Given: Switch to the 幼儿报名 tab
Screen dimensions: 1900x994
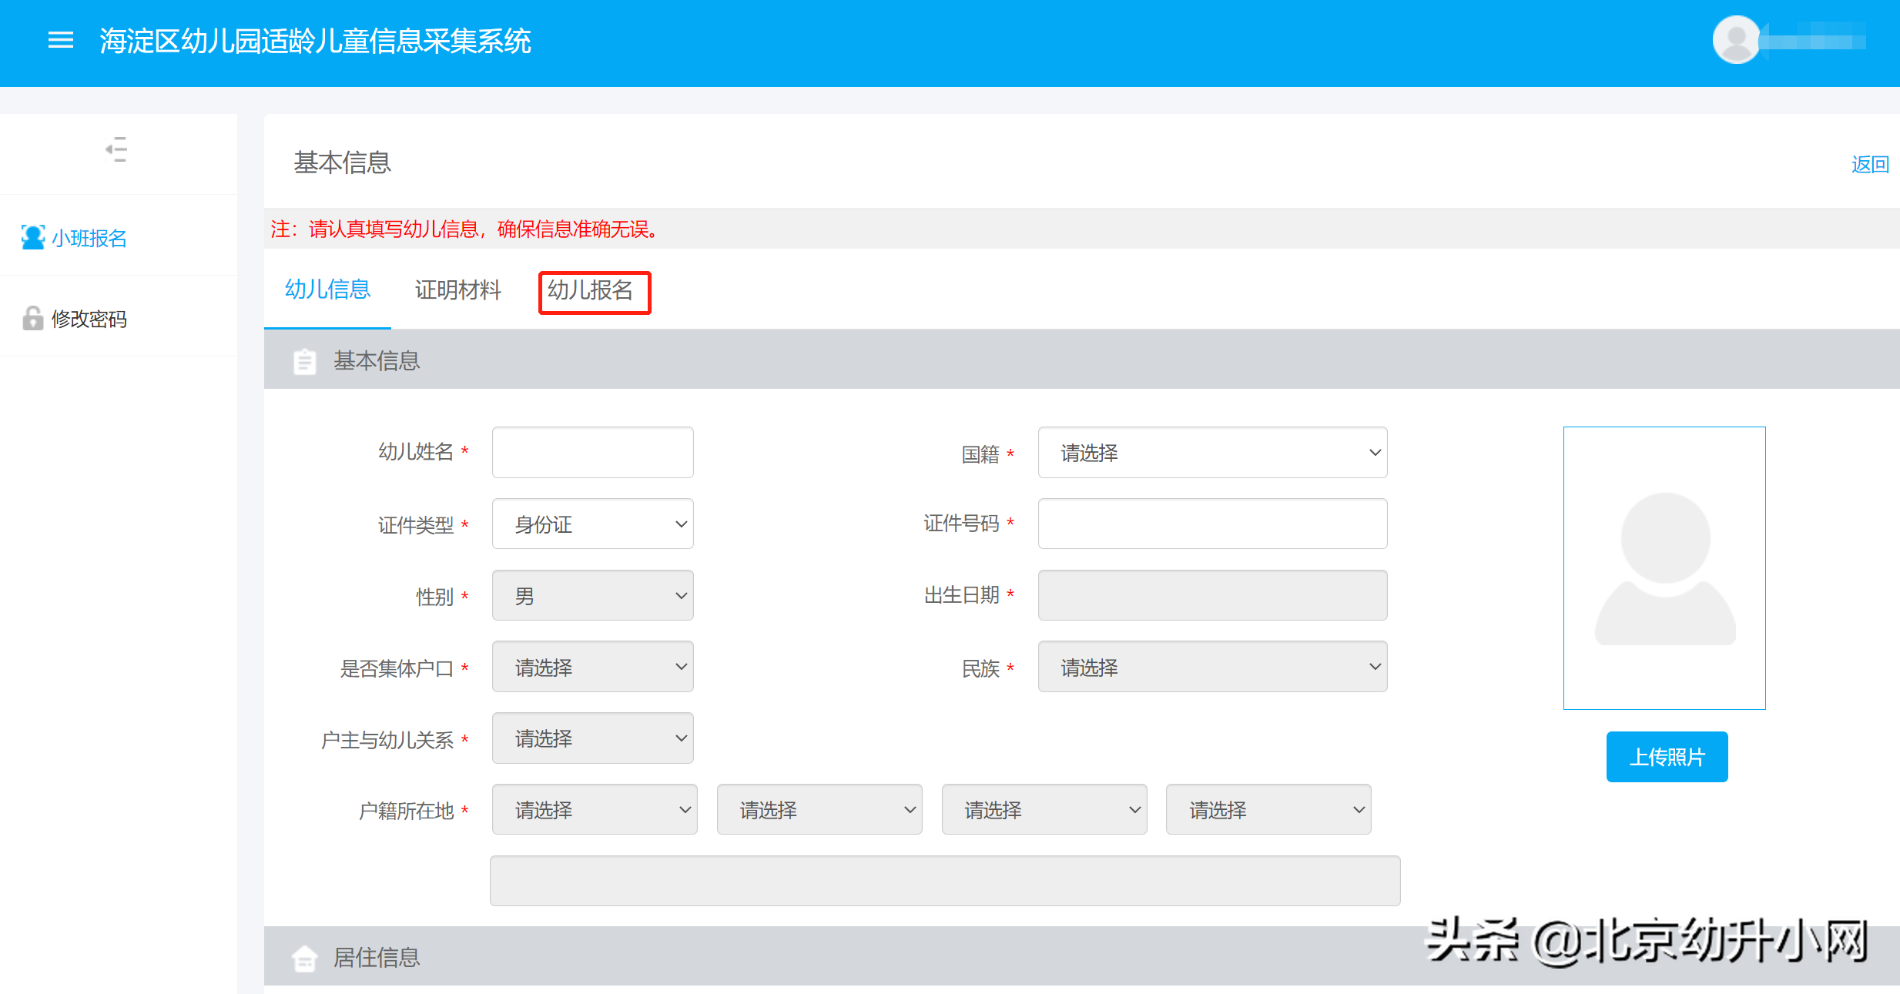Looking at the screenshot, I should pos(591,290).
